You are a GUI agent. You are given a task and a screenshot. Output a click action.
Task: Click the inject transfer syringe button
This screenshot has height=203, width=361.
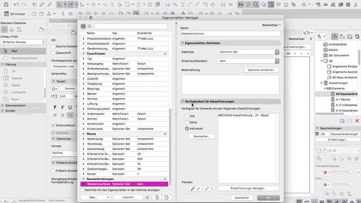click(209, 188)
